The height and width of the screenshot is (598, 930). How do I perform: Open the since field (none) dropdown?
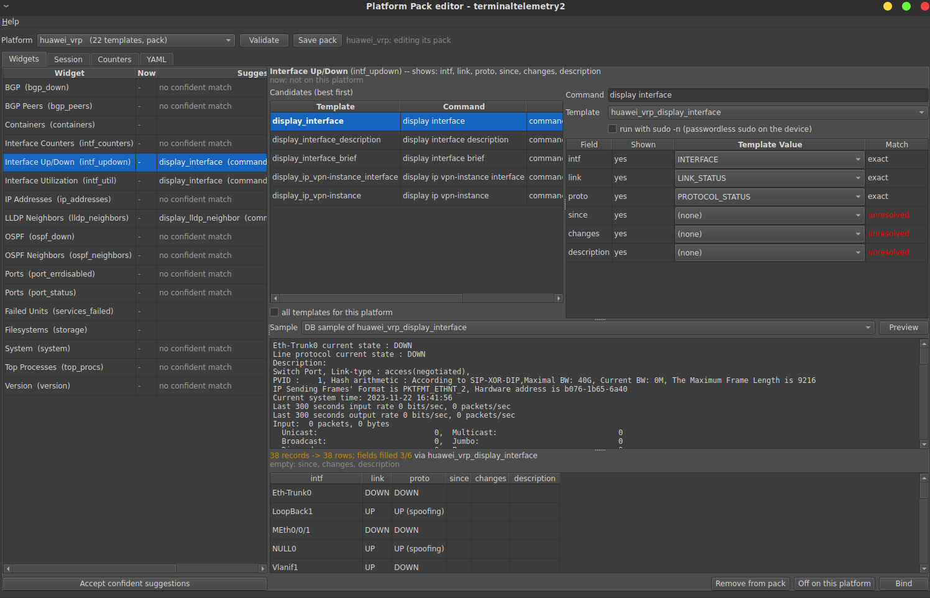pos(770,216)
